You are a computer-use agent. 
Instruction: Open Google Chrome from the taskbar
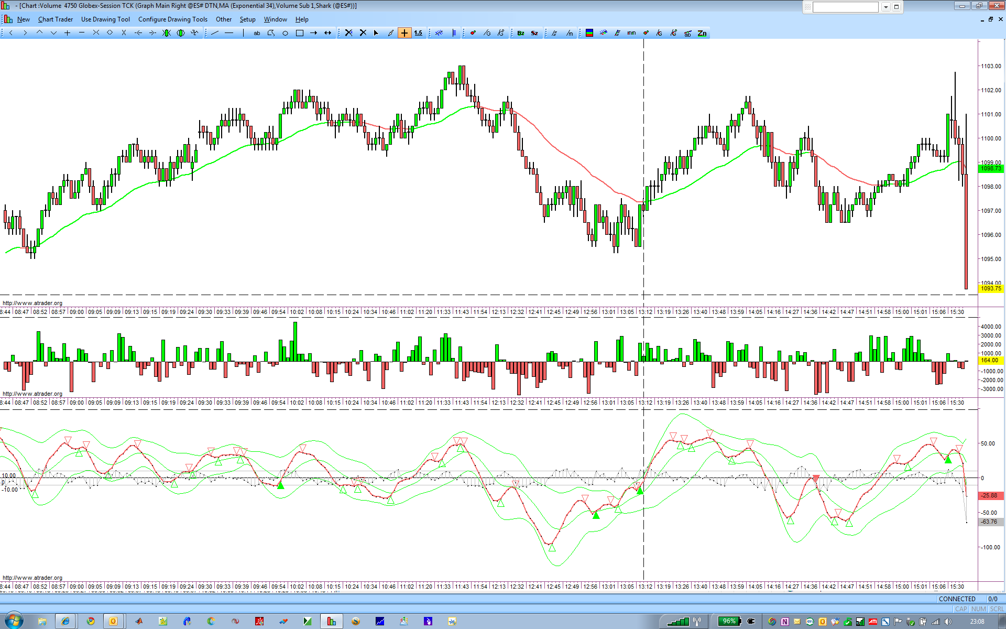pyautogui.click(x=91, y=621)
